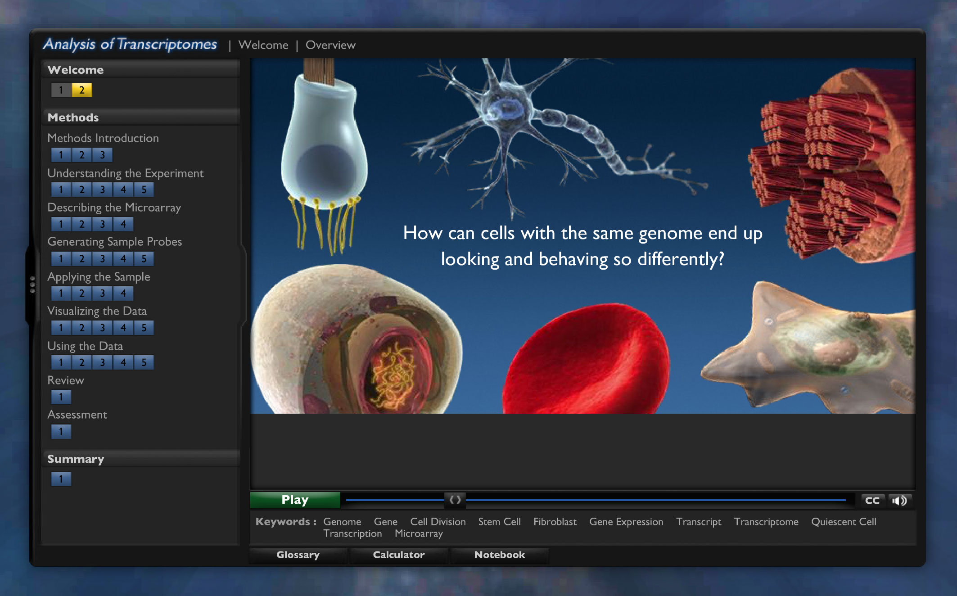Click the Microarray keyword link
The image size is (957, 596).
tap(419, 533)
